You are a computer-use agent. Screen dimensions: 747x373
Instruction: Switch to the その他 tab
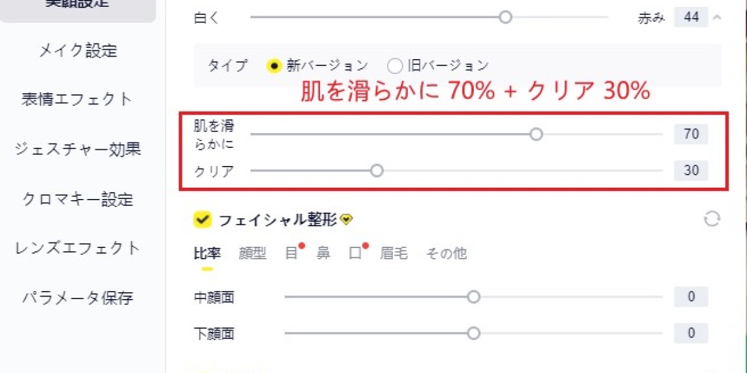(446, 253)
